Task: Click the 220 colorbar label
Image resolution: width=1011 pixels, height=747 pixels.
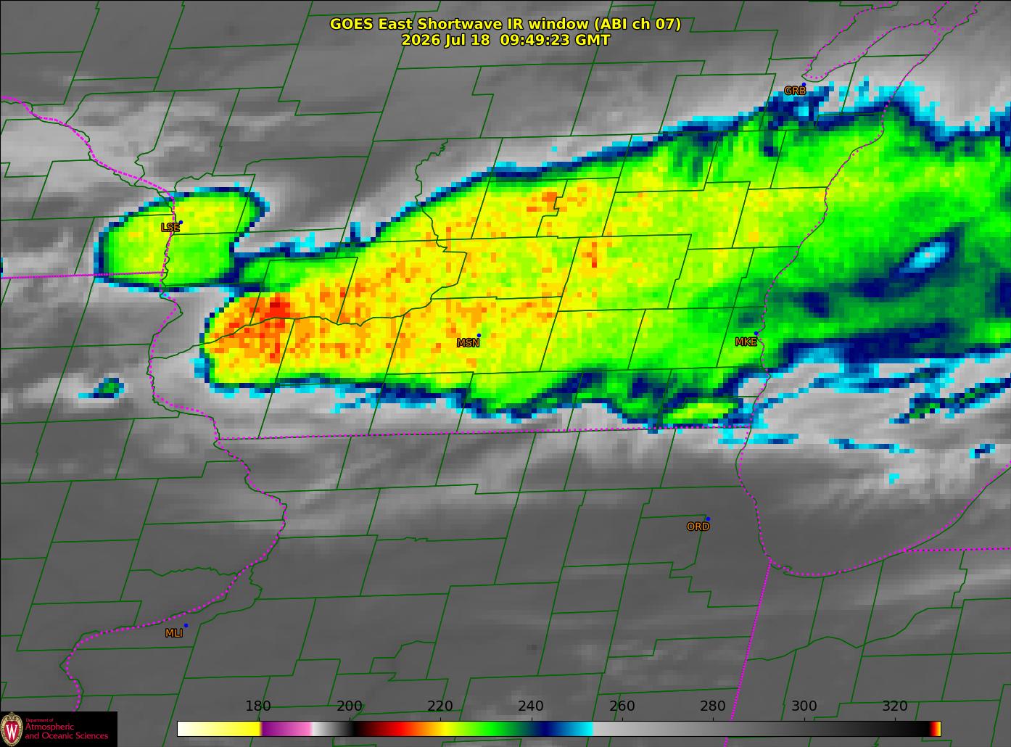Action: click(x=440, y=706)
